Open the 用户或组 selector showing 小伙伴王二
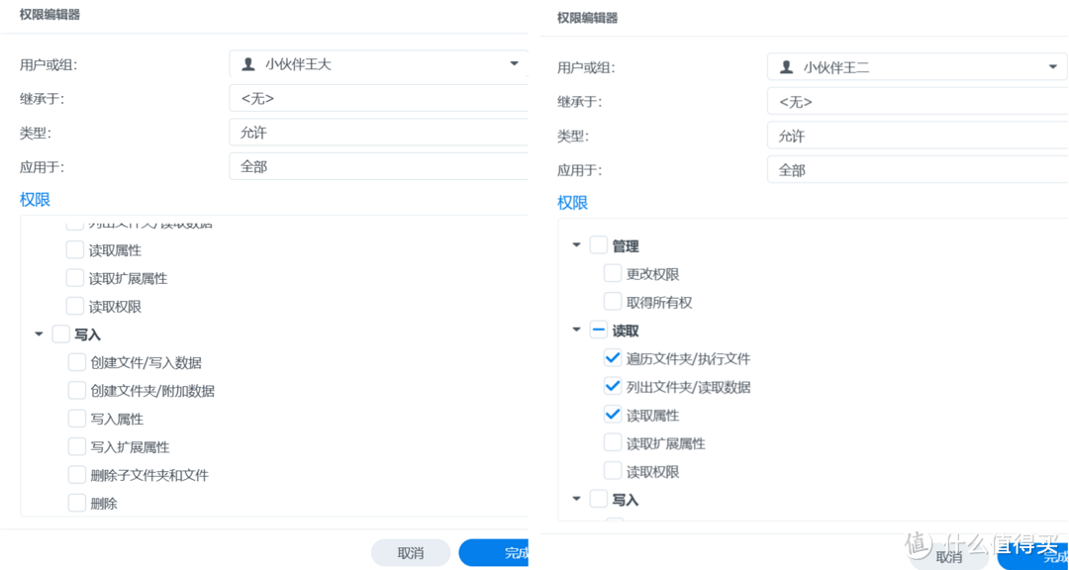The width and height of the screenshot is (1069, 570). [917, 65]
